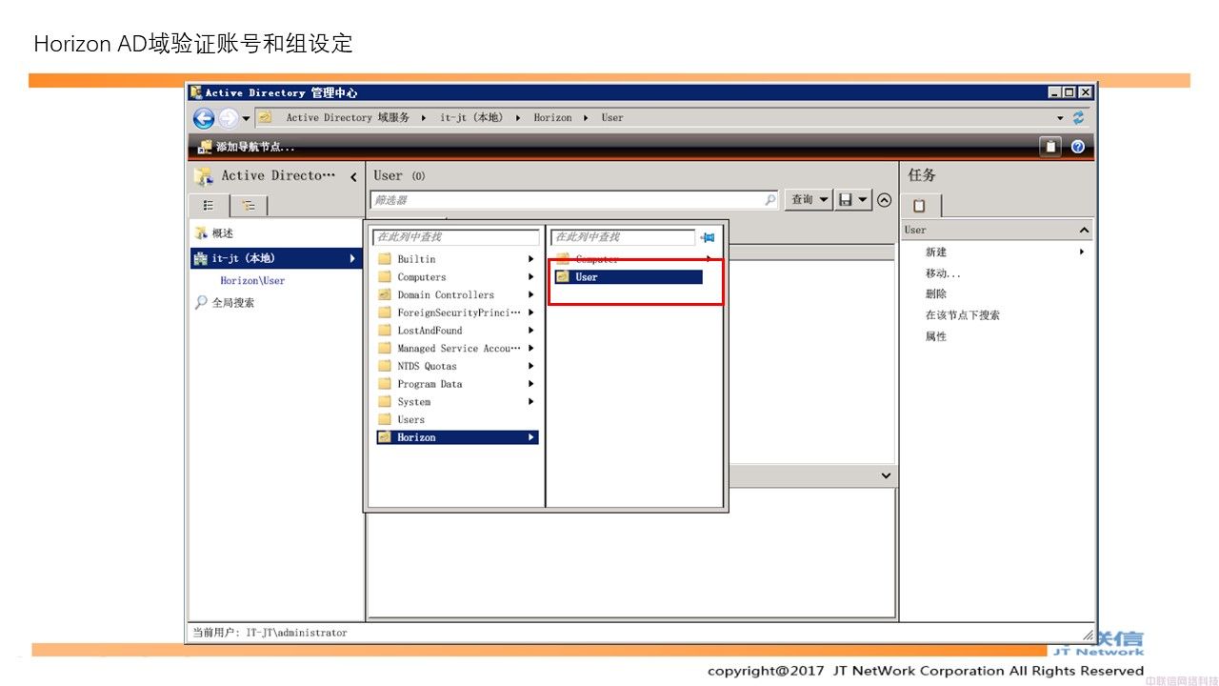Collapse the 'User' tasks section chevron
The image size is (1219, 686).
click(x=1084, y=231)
